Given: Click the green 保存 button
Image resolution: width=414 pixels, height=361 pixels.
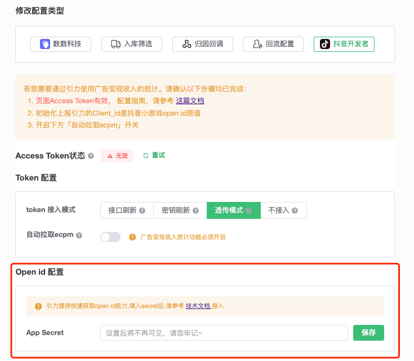Looking at the screenshot, I should pos(368,333).
